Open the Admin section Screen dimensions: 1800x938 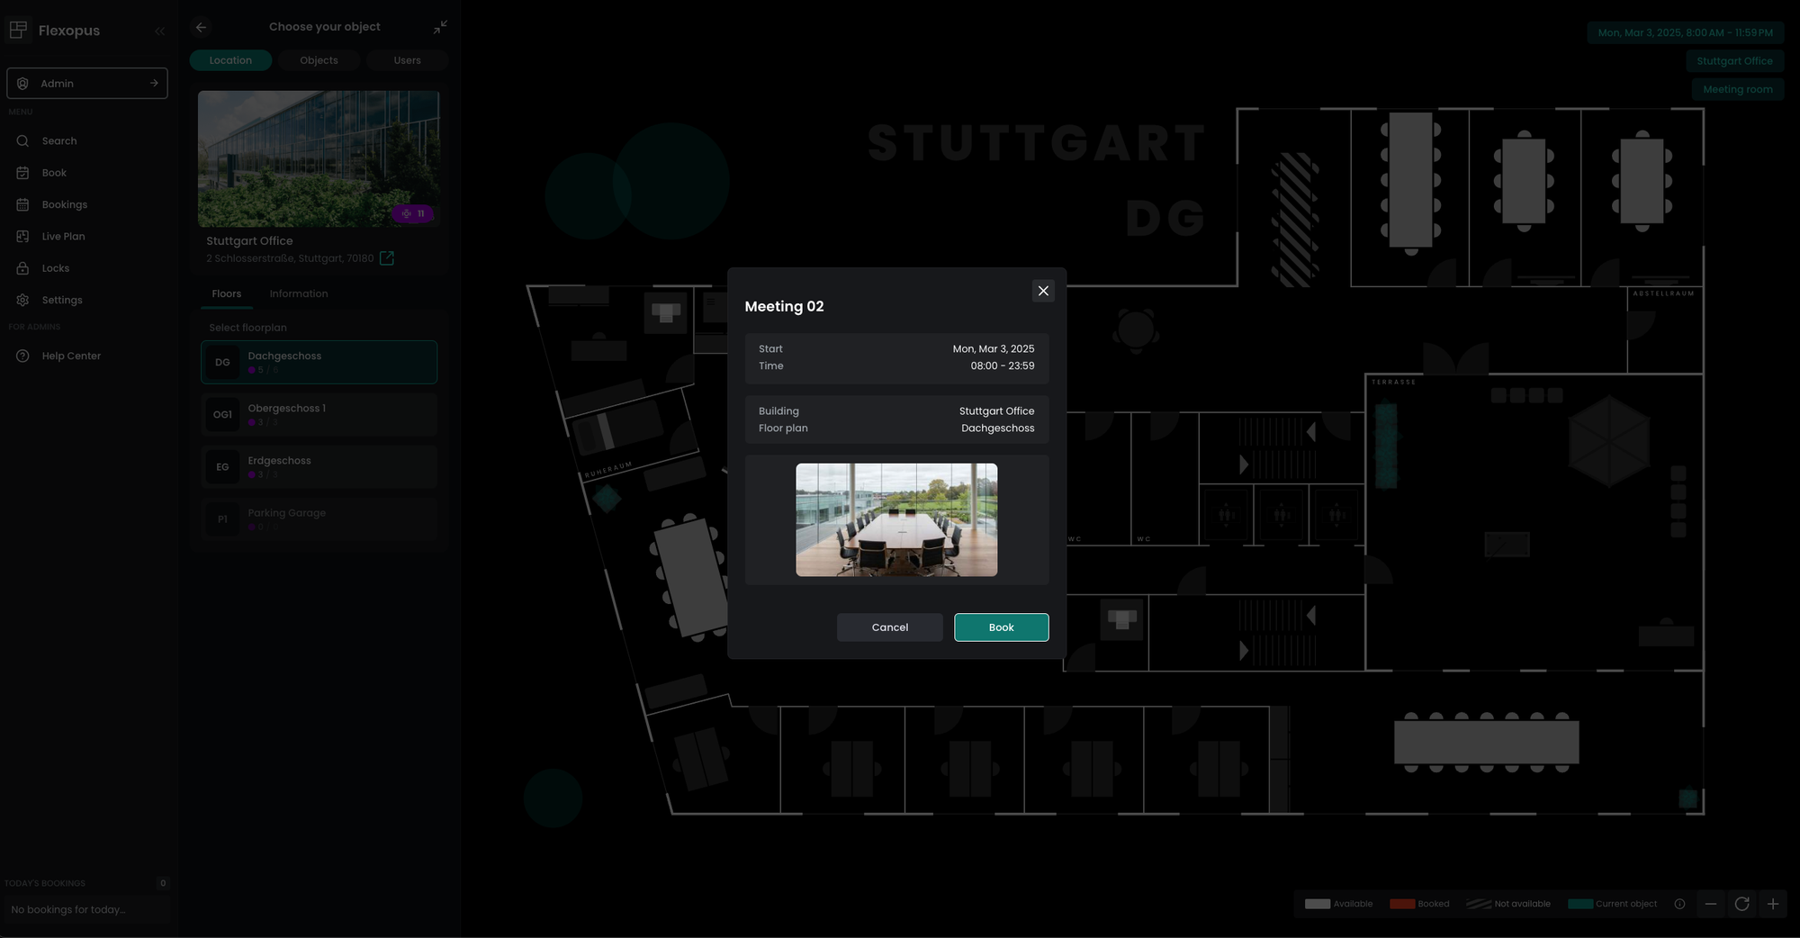click(x=87, y=84)
